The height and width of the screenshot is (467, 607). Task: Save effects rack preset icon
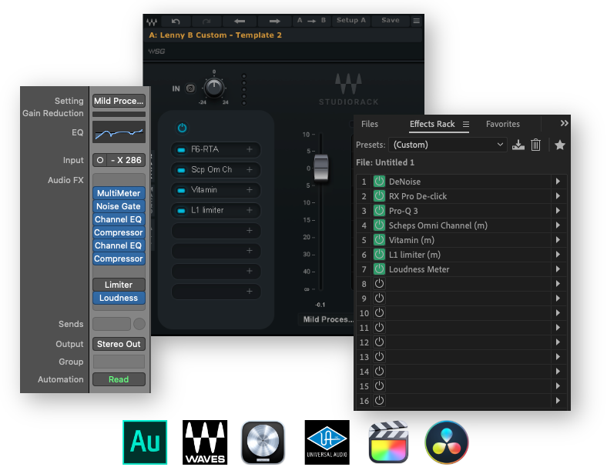pyautogui.click(x=518, y=145)
